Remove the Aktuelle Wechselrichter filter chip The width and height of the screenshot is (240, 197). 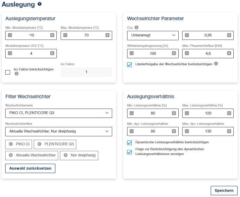pyautogui.click(x=11, y=155)
